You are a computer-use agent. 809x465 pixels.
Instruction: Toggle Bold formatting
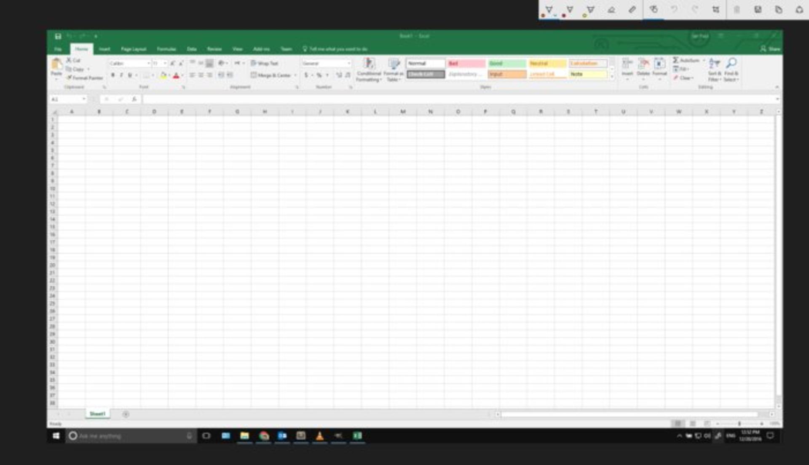point(113,75)
